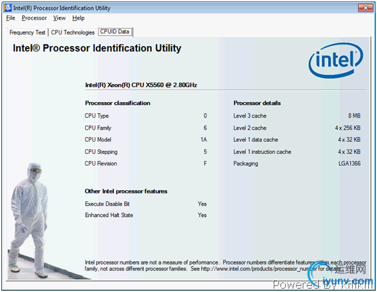The height and width of the screenshot is (292, 377).
Task: Click the 'Processor classification' heading
Action: click(118, 103)
